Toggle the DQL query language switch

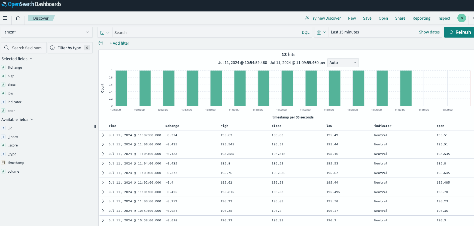[x=305, y=32]
